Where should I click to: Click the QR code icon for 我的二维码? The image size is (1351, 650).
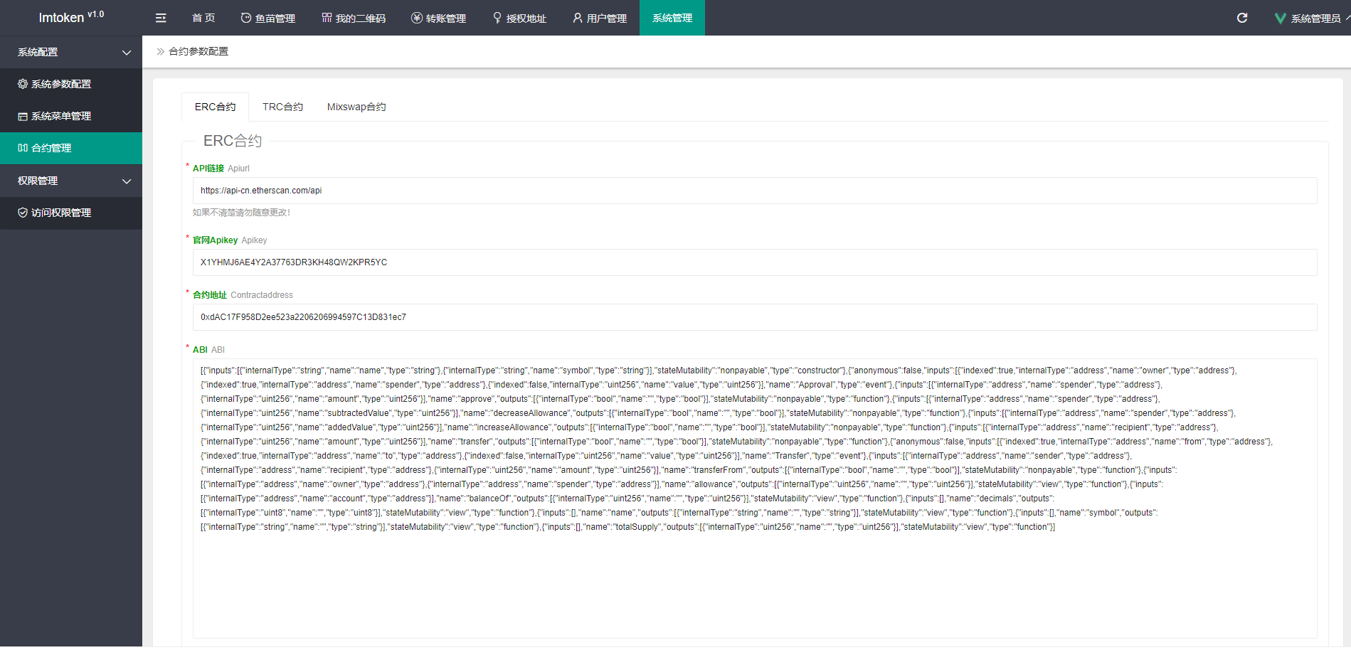pyautogui.click(x=327, y=18)
